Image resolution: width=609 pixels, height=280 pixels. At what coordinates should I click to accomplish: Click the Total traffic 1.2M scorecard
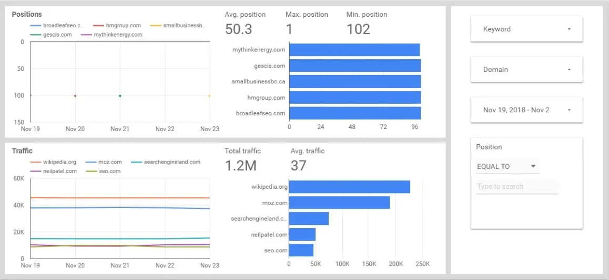tap(240, 166)
